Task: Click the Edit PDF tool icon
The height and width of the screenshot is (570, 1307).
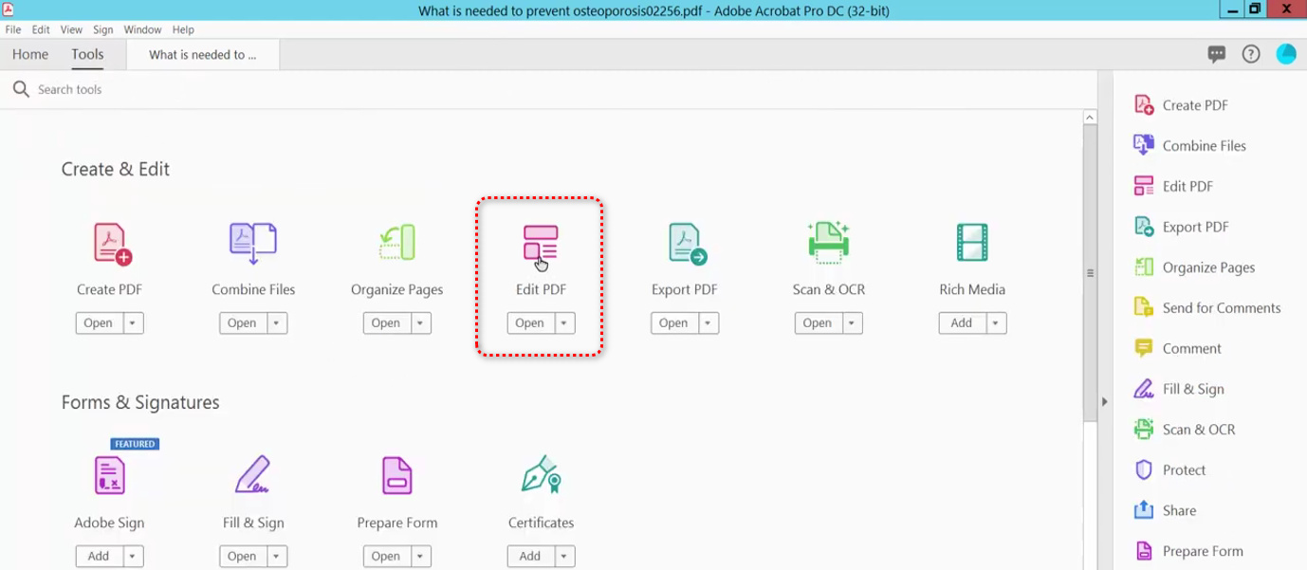Action: click(540, 243)
